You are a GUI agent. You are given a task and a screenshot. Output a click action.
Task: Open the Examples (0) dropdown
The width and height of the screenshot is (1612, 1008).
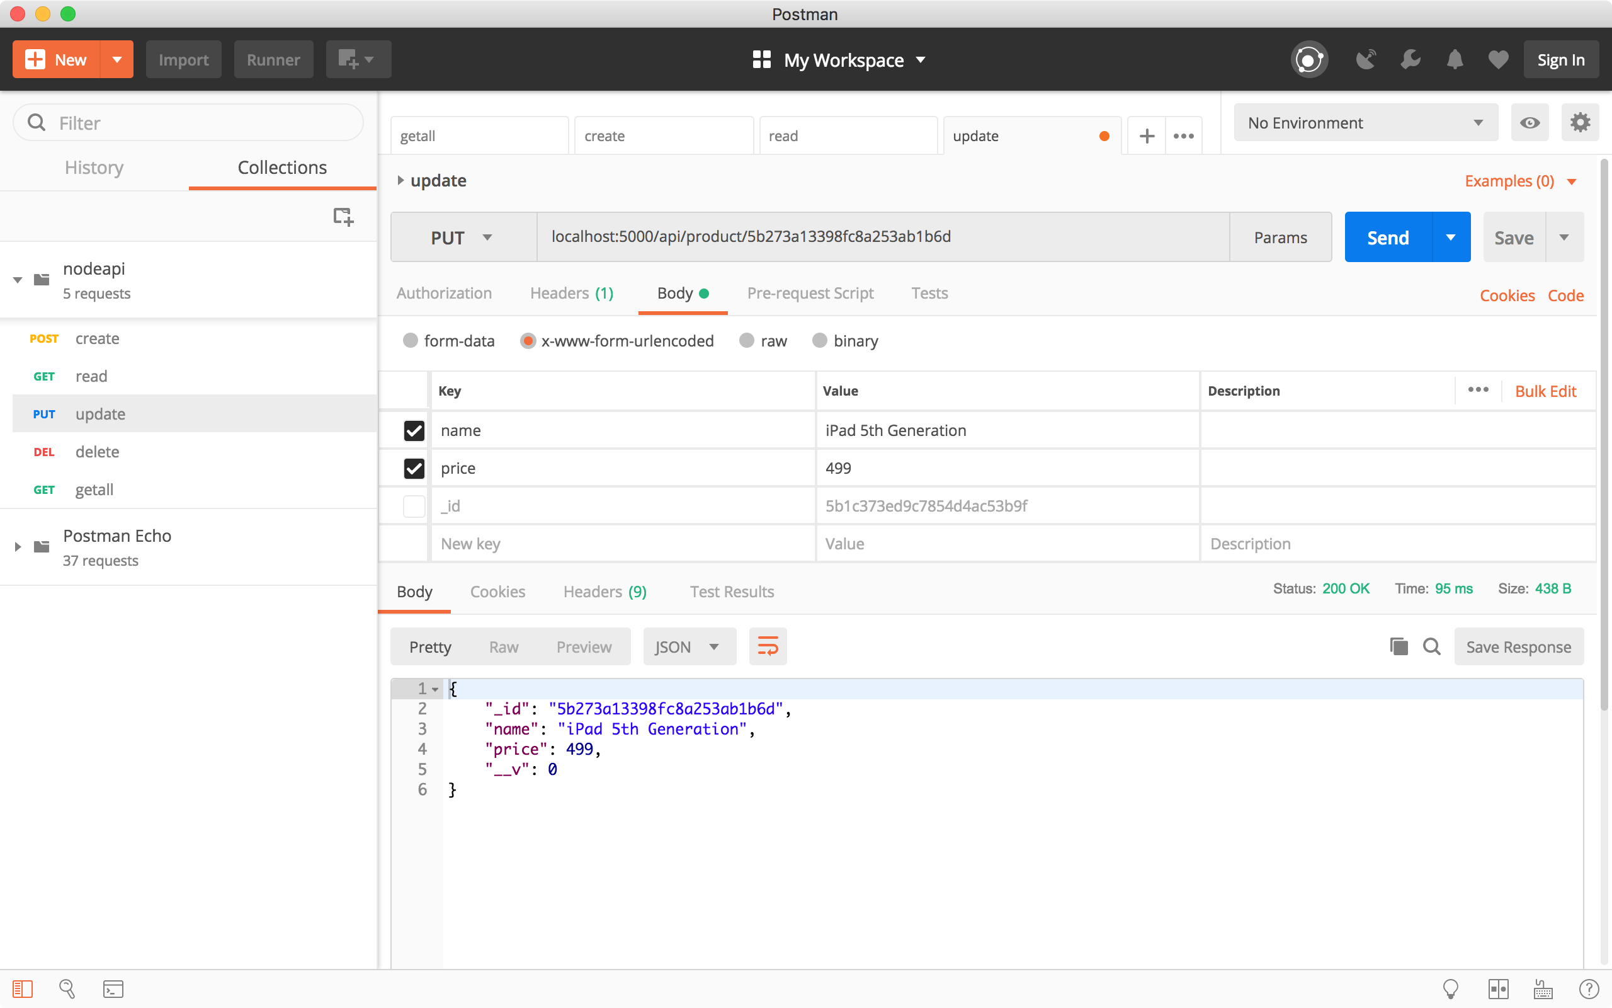1520,181
